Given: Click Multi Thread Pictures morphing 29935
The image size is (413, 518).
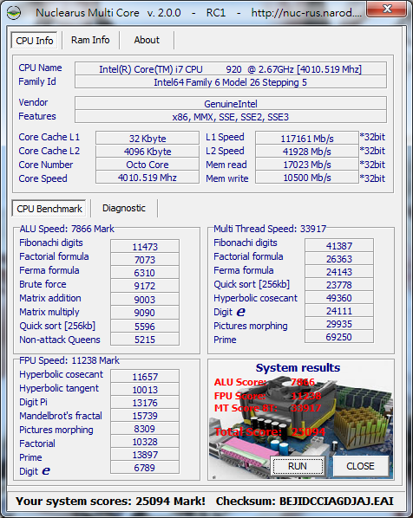Looking at the screenshot, I should coord(339,324).
